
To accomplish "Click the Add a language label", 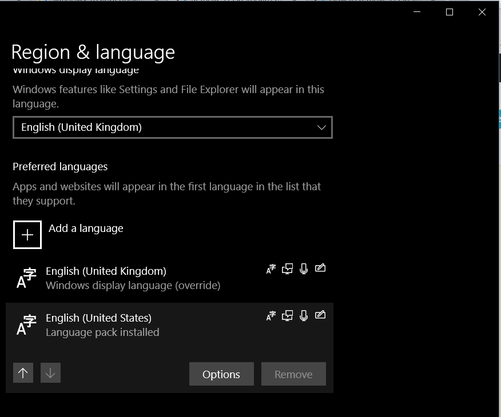I will [x=85, y=228].
